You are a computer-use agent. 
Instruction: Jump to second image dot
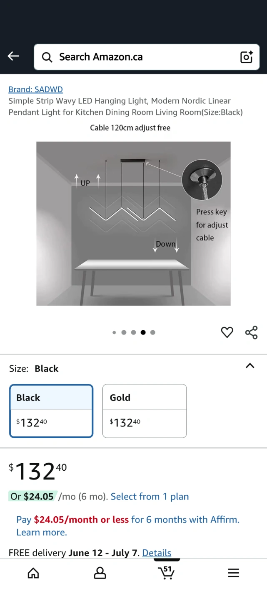(124, 332)
